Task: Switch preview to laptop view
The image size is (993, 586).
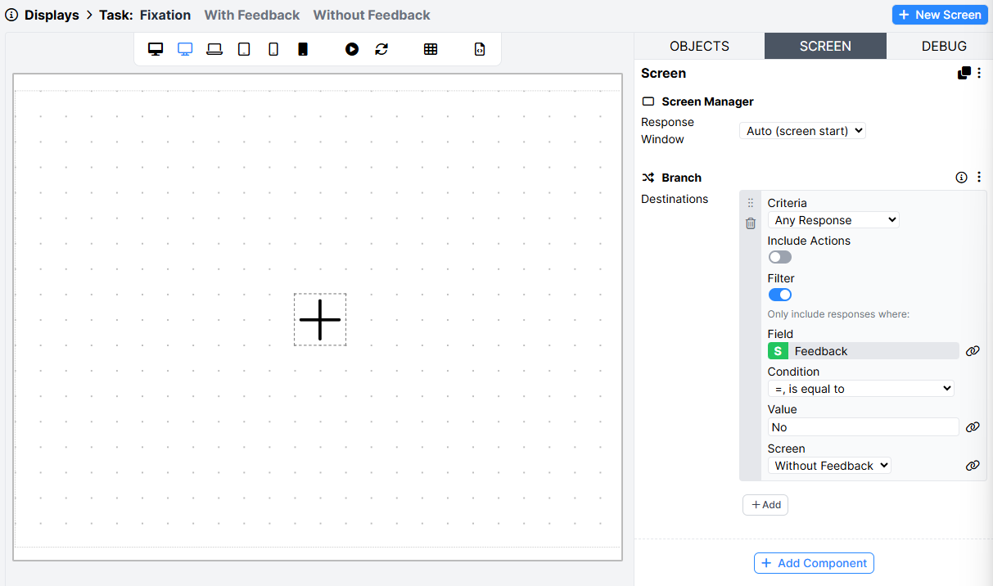Action: click(x=214, y=48)
